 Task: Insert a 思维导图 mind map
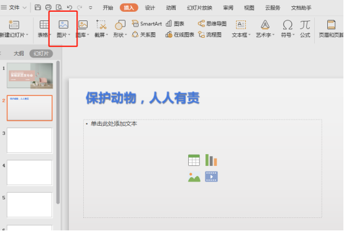212,24
